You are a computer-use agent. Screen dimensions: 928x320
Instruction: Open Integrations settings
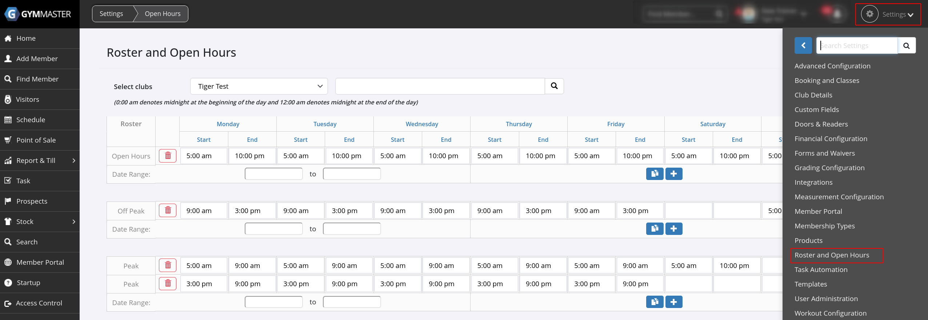tap(813, 183)
